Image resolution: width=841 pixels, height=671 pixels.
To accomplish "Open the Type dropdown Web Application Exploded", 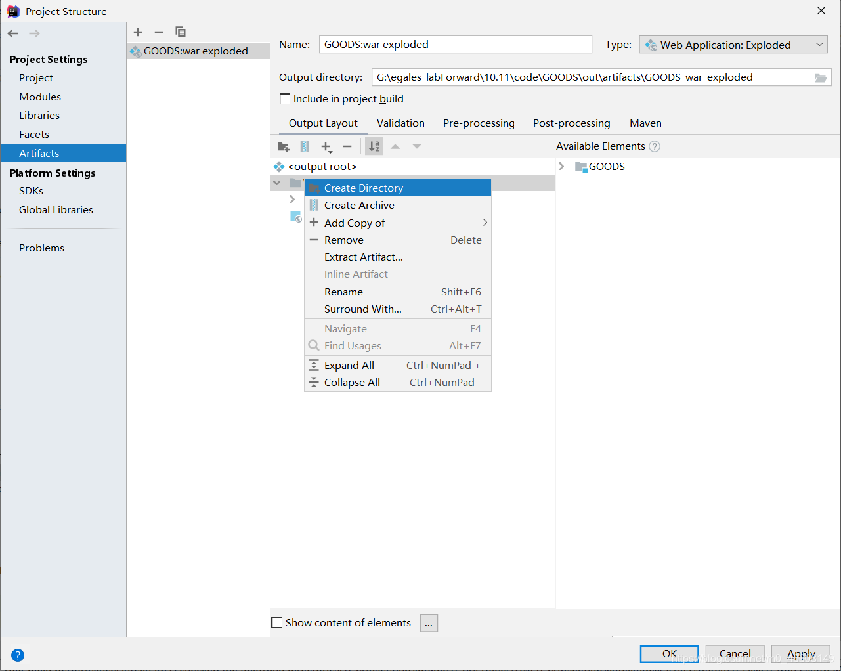I will [733, 45].
